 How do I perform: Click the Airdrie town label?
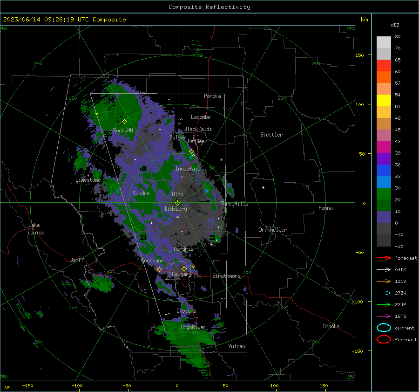coord(183,249)
